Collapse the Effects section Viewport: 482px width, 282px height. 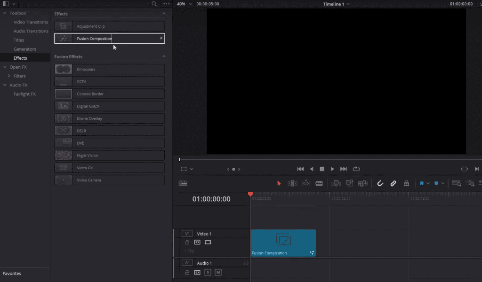[164, 14]
